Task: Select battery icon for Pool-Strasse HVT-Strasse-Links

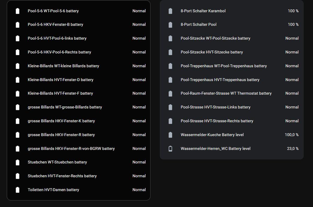Action: click(170, 107)
